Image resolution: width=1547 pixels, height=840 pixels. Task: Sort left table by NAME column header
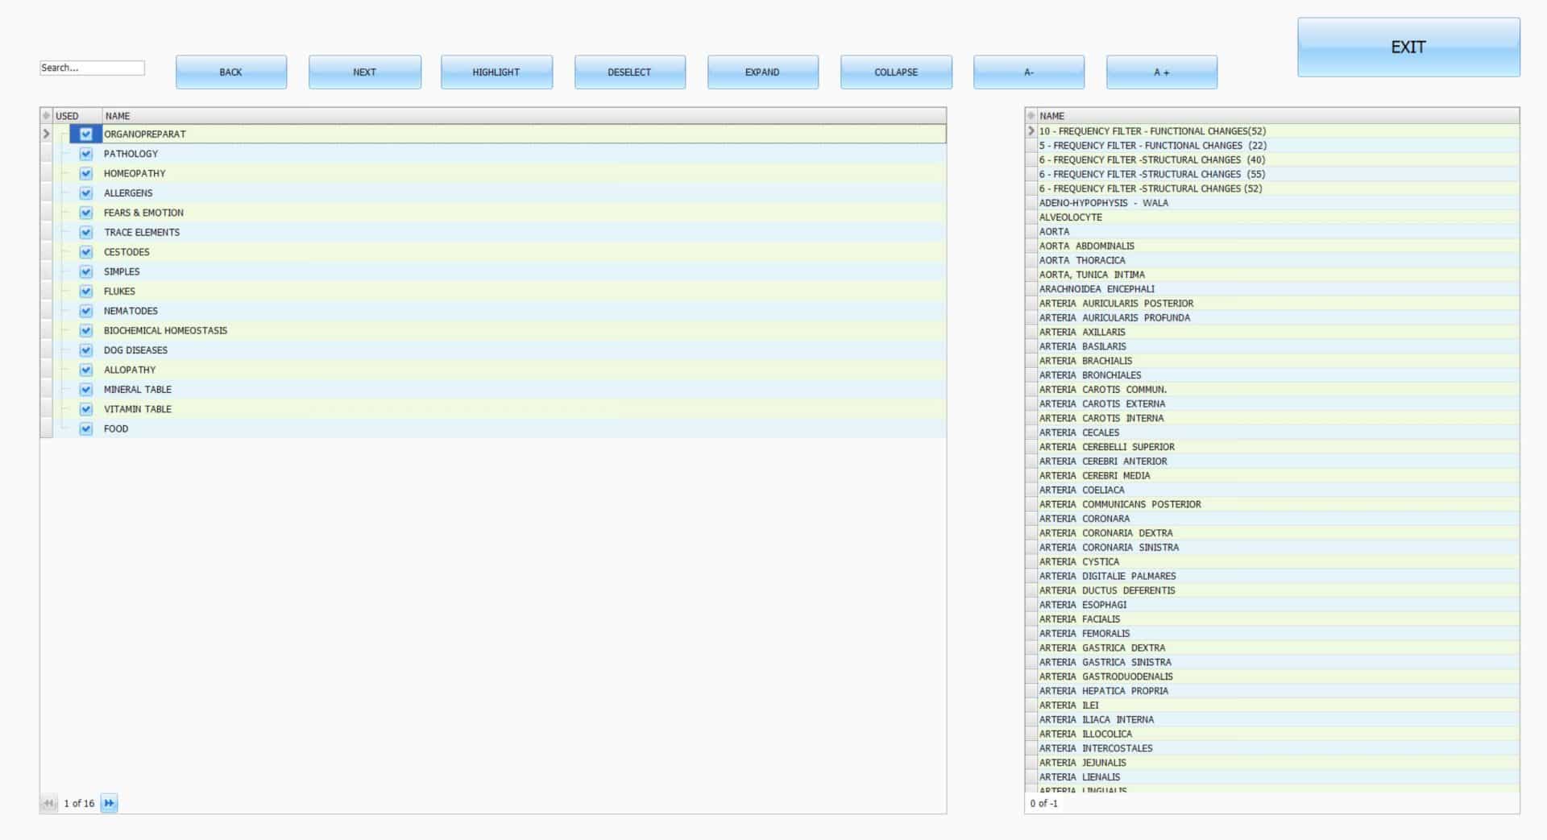(524, 116)
